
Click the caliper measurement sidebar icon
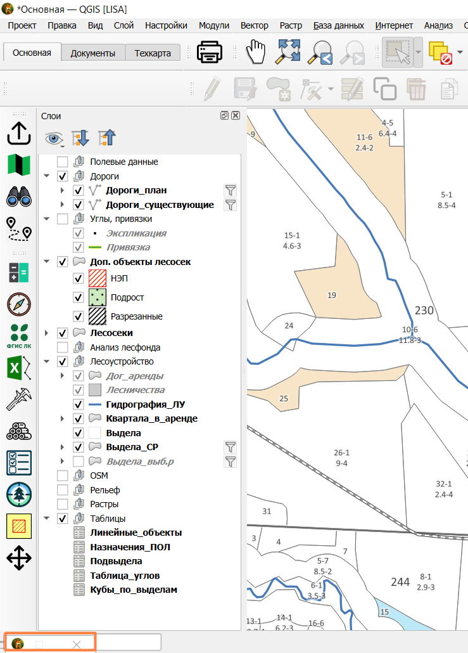click(x=19, y=399)
